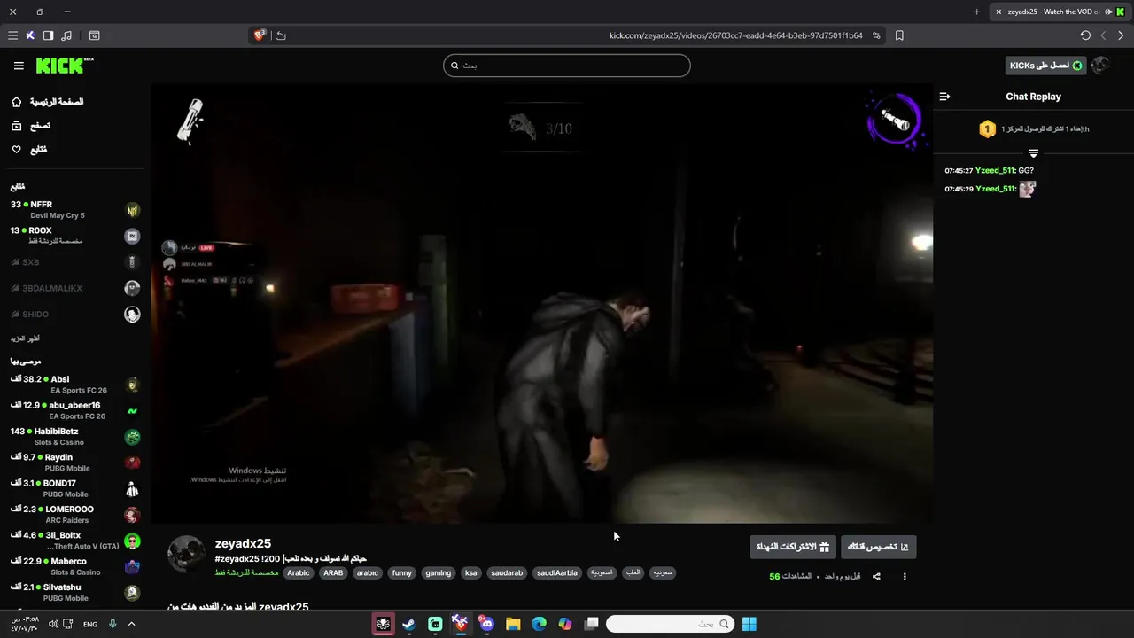This screenshot has width=1134, height=638.
Task: Collapse the Chat Replay panel arrow
Action: [x=944, y=97]
